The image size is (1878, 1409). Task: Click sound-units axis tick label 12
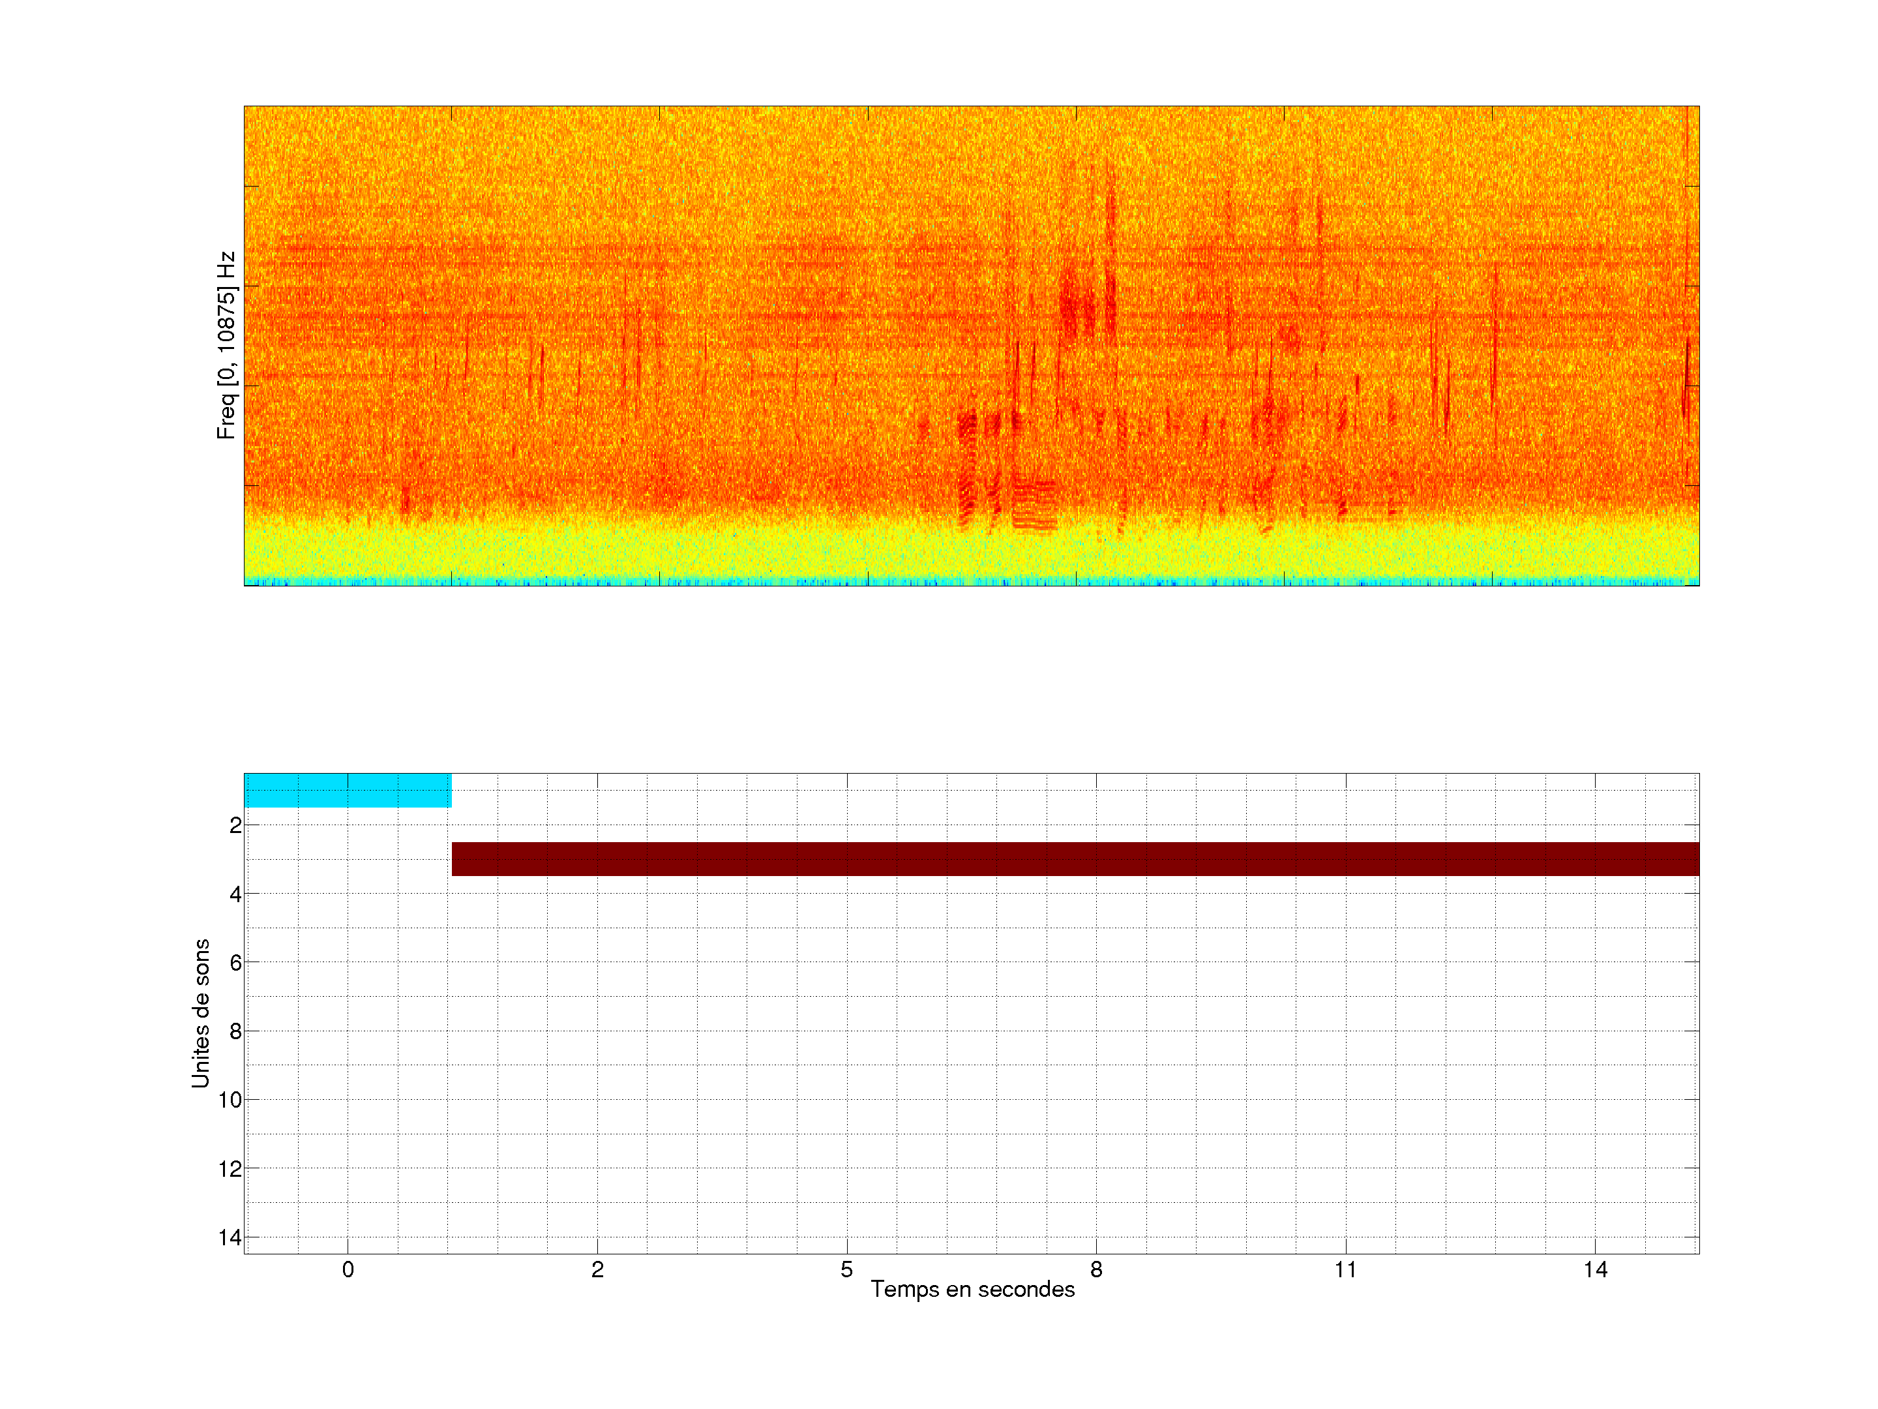point(230,1169)
